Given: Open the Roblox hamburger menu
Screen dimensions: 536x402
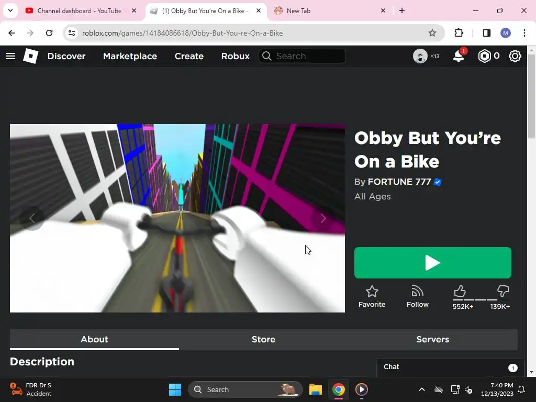Looking at the screenshot, I should [x=10, y=56].
